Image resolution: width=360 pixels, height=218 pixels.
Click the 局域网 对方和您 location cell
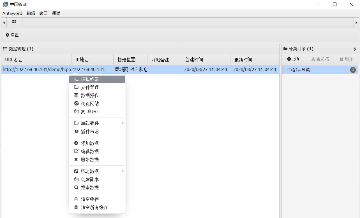tap(130, 70)
